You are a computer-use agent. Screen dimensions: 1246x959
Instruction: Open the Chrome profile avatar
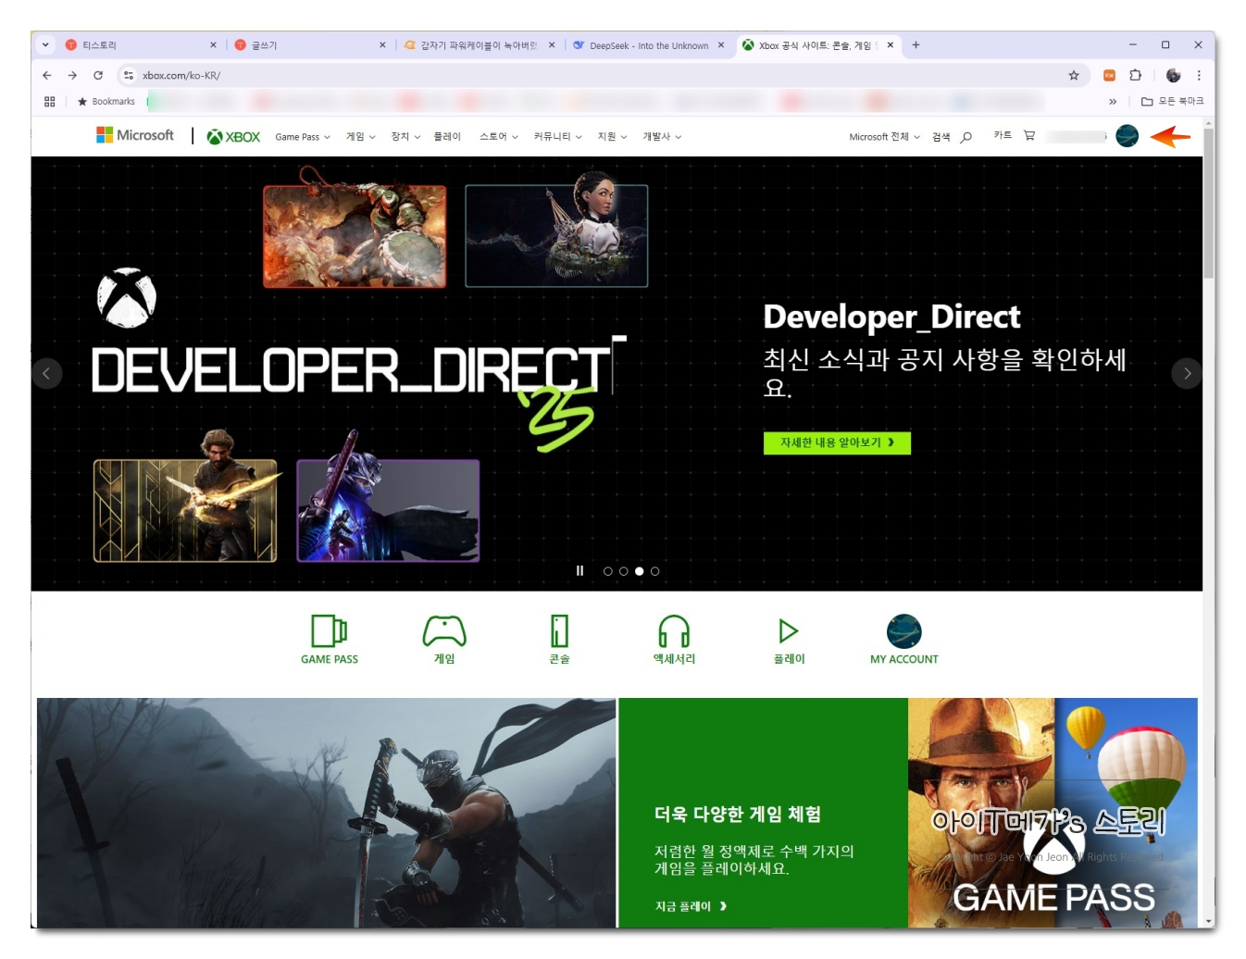point(1174,75)
